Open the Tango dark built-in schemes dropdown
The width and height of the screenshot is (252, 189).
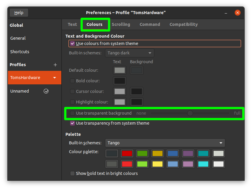129,53
